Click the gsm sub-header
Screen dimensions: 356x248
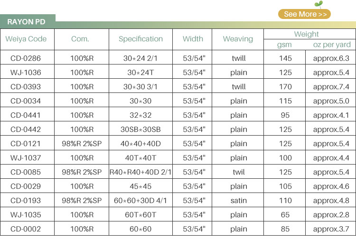click(284, 45)
